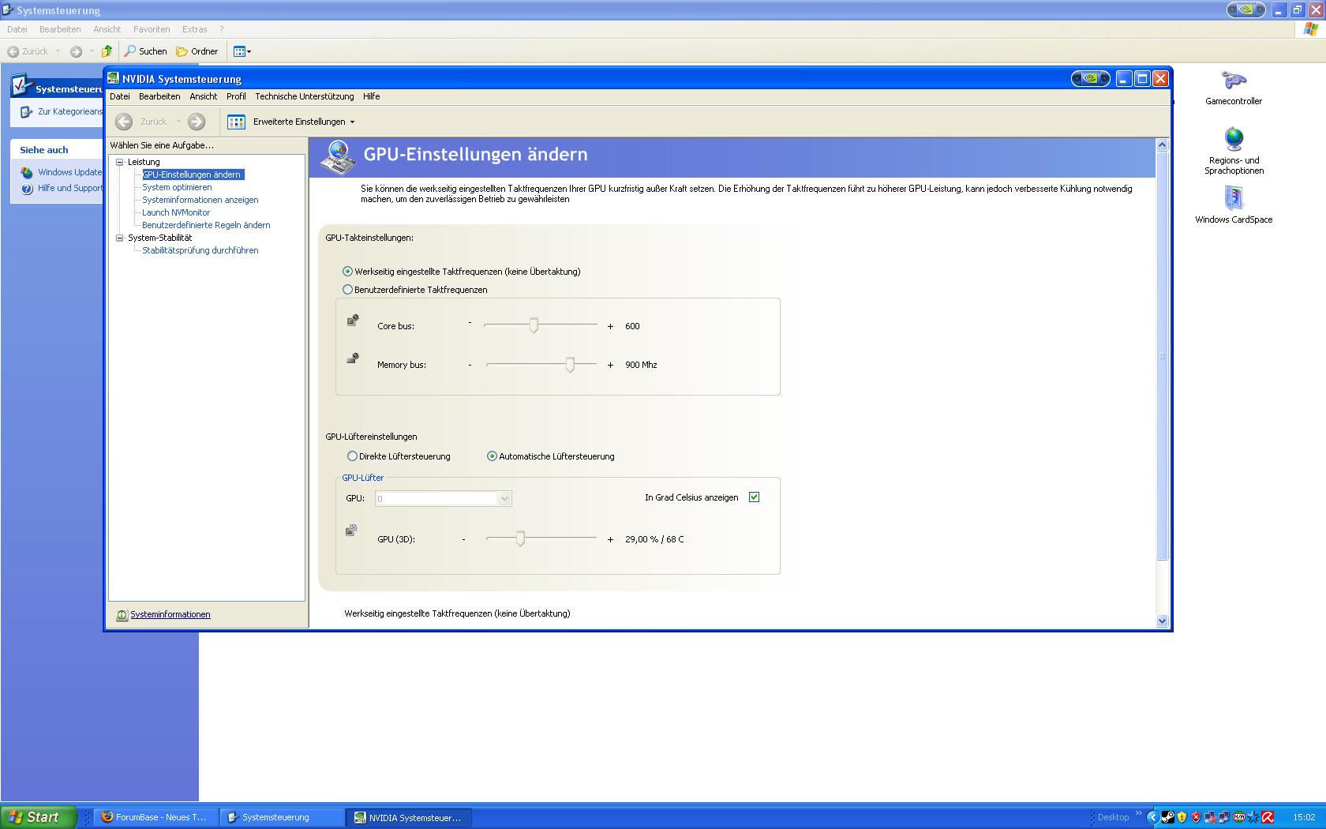Click Windows Update link in sidebar
This screenshot has height=829, width=1326.
click(70, 172)
